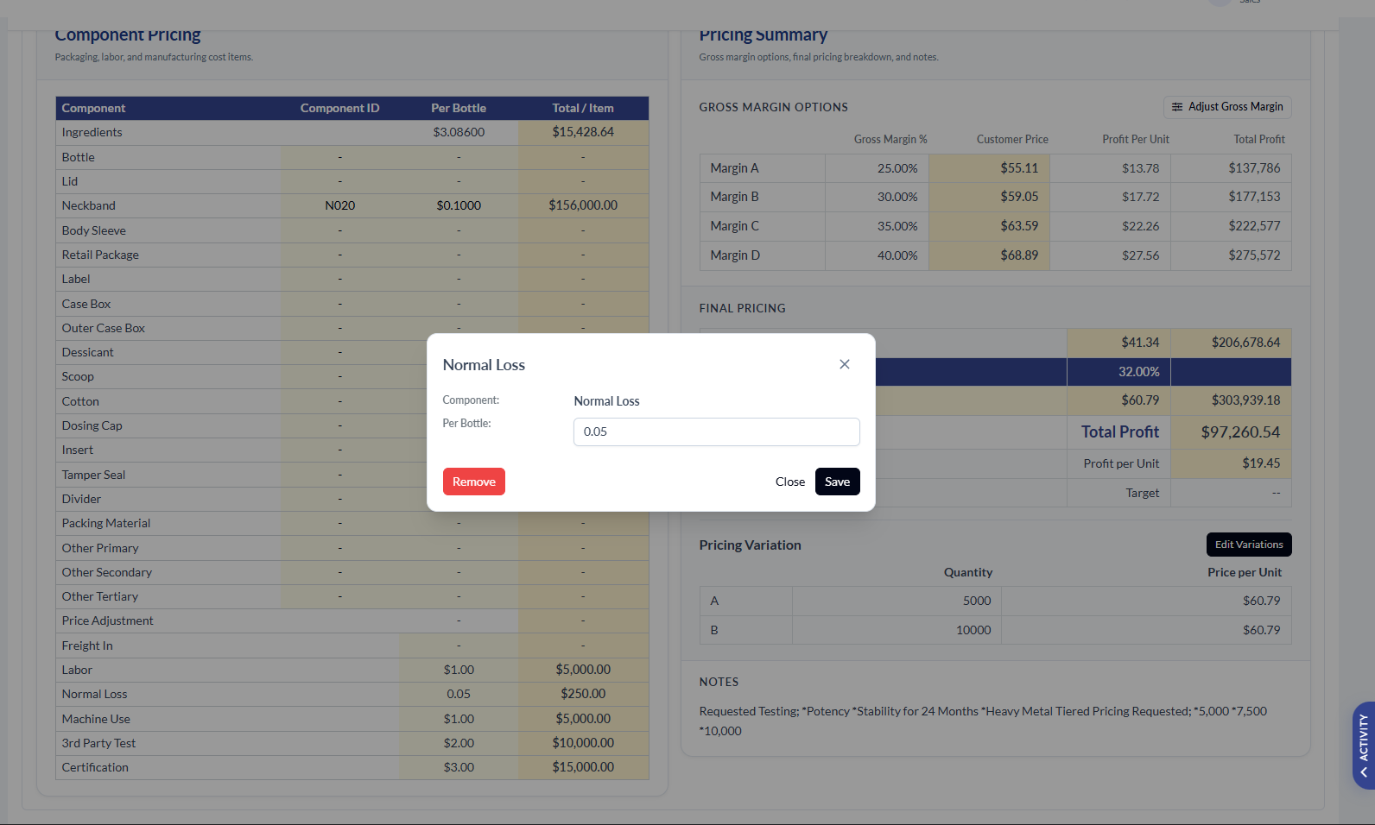This screenshot has height=825, width=1375.
Task: Click Labor per bottle $1.00 value
Action: (459, 670)
